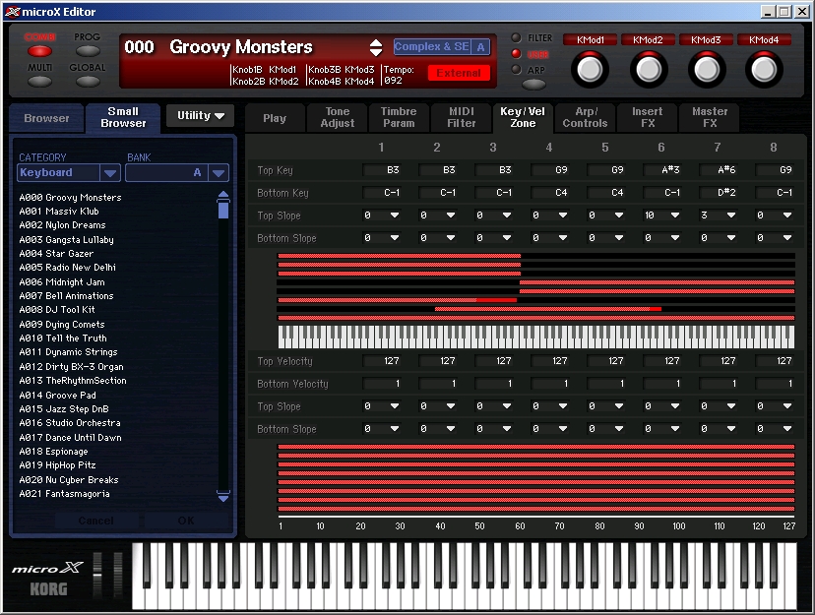
Task: Click the KMod4 label button
Action: tap(764, 40)
